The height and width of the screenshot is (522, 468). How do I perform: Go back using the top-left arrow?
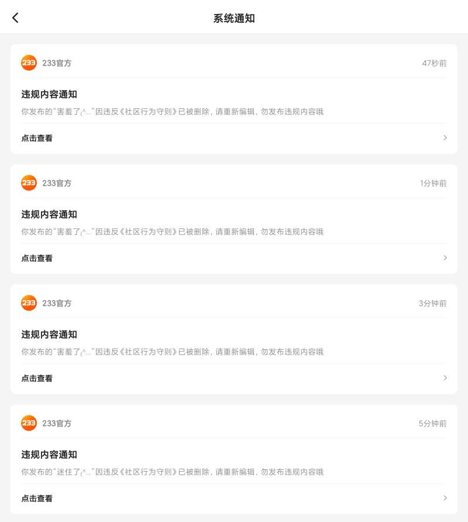coord(15,18)
